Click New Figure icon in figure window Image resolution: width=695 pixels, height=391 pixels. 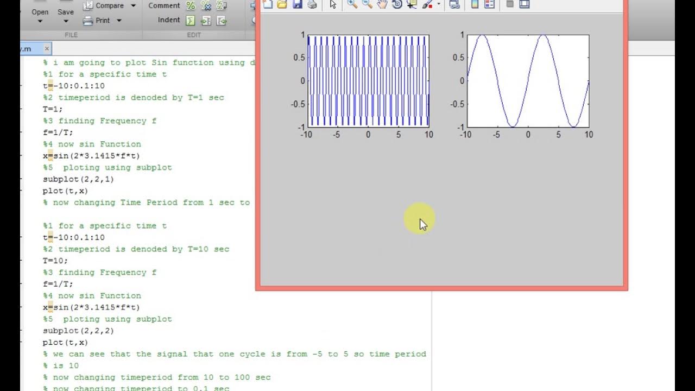coord(267,4)
